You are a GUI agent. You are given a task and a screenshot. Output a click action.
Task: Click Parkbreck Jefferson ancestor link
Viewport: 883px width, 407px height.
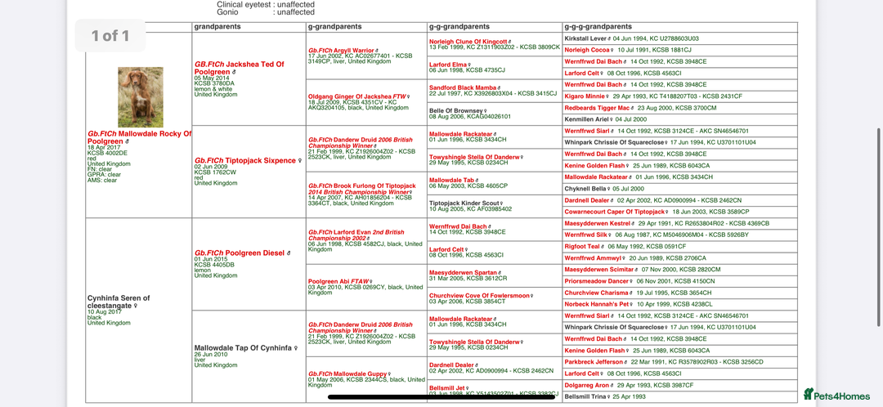click(x=594, y=362)
